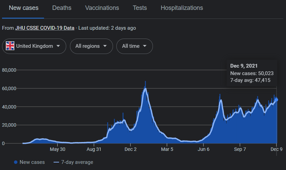
Task: Click the 80,000 y-axis label
Action: click(9, 70)
